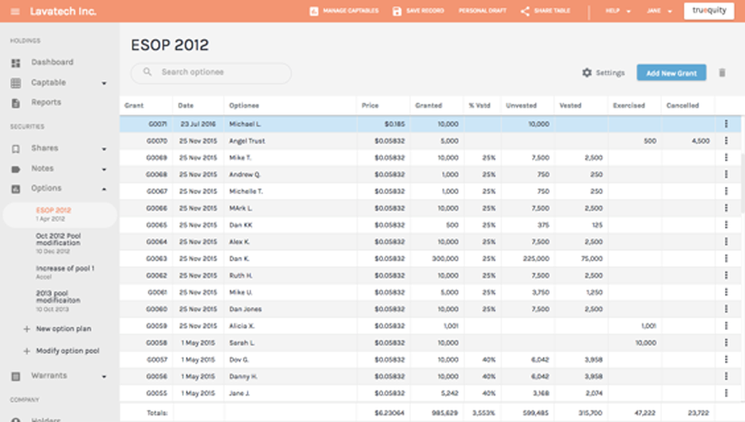Screen dimensions: 745x422
Task: Click the Save Record disk icon
Action: pos(397,12)
